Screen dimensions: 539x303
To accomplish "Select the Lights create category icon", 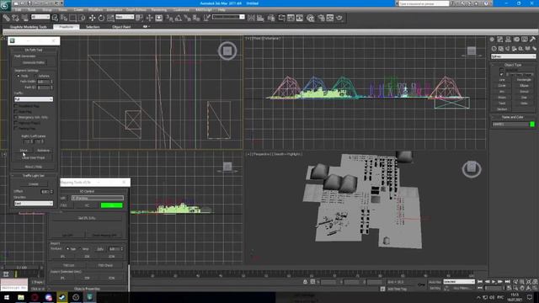I will point(508,49).
